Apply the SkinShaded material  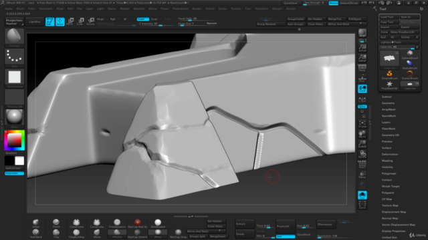[x=158, y=223]
